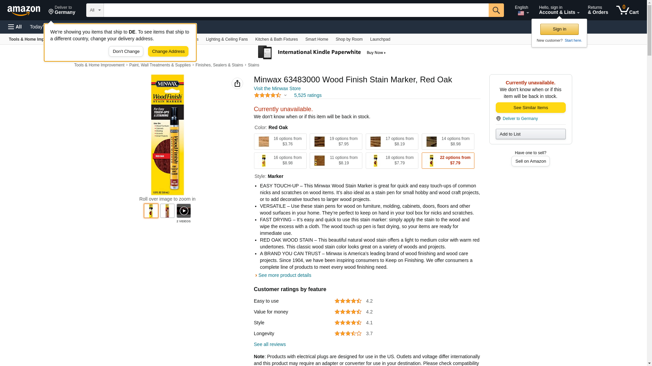Click the Change Address button
Image resolution: width=652 pixels, height=366 pixels.
coord(168,52)
